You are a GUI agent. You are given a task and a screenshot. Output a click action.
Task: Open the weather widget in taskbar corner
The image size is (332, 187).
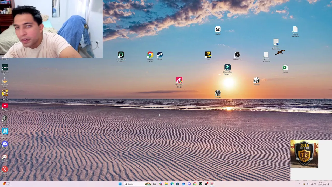click(x=7, y=184)
